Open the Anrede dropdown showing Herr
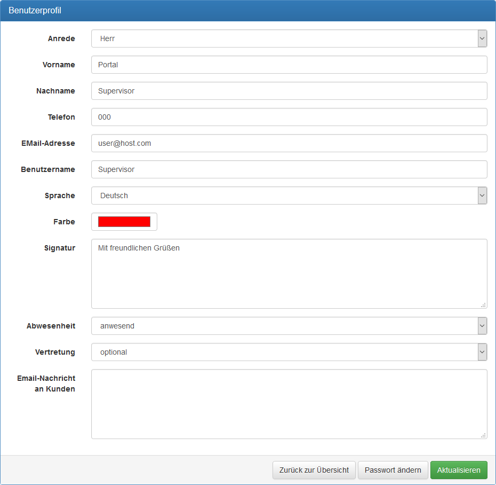496x485 pixels. pos(289,38)
